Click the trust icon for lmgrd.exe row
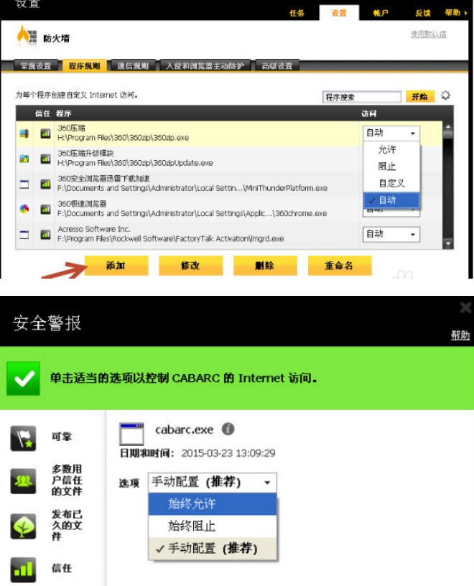Viewport: 474px width, 586px height. point(46,235)
